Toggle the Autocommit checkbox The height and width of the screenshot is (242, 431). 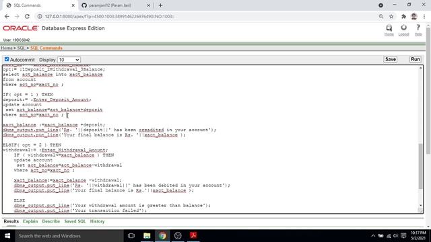7,59
